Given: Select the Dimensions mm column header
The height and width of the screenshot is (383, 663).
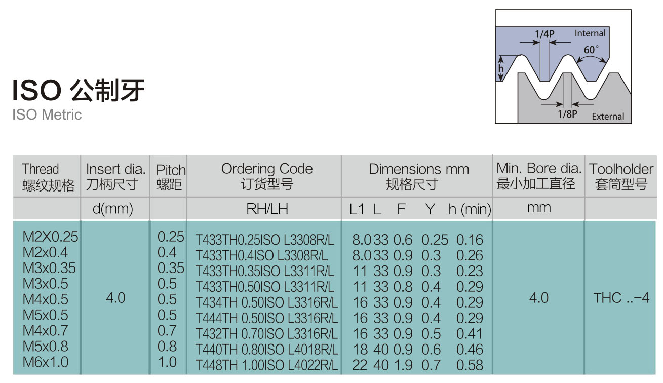Looking at the screenshot, I should click(x=419, y=175).
